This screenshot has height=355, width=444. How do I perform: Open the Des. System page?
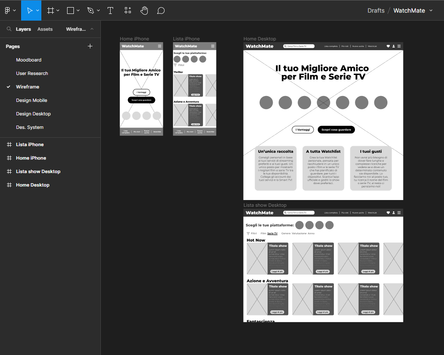pos(30,127)
